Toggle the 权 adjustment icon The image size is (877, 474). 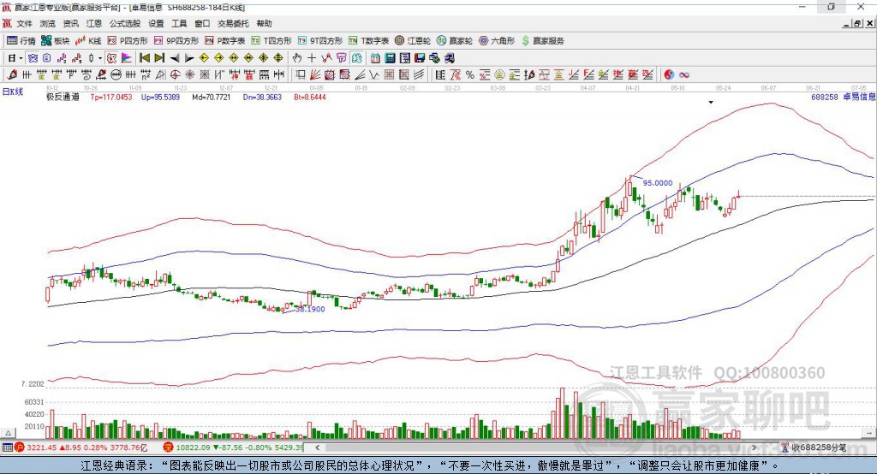112,58
